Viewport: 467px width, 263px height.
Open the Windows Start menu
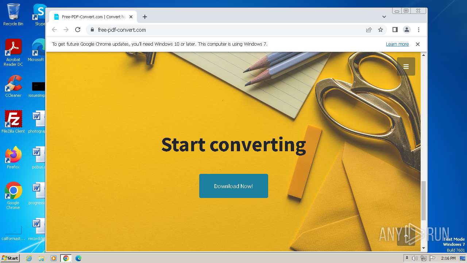pos(10,258)
